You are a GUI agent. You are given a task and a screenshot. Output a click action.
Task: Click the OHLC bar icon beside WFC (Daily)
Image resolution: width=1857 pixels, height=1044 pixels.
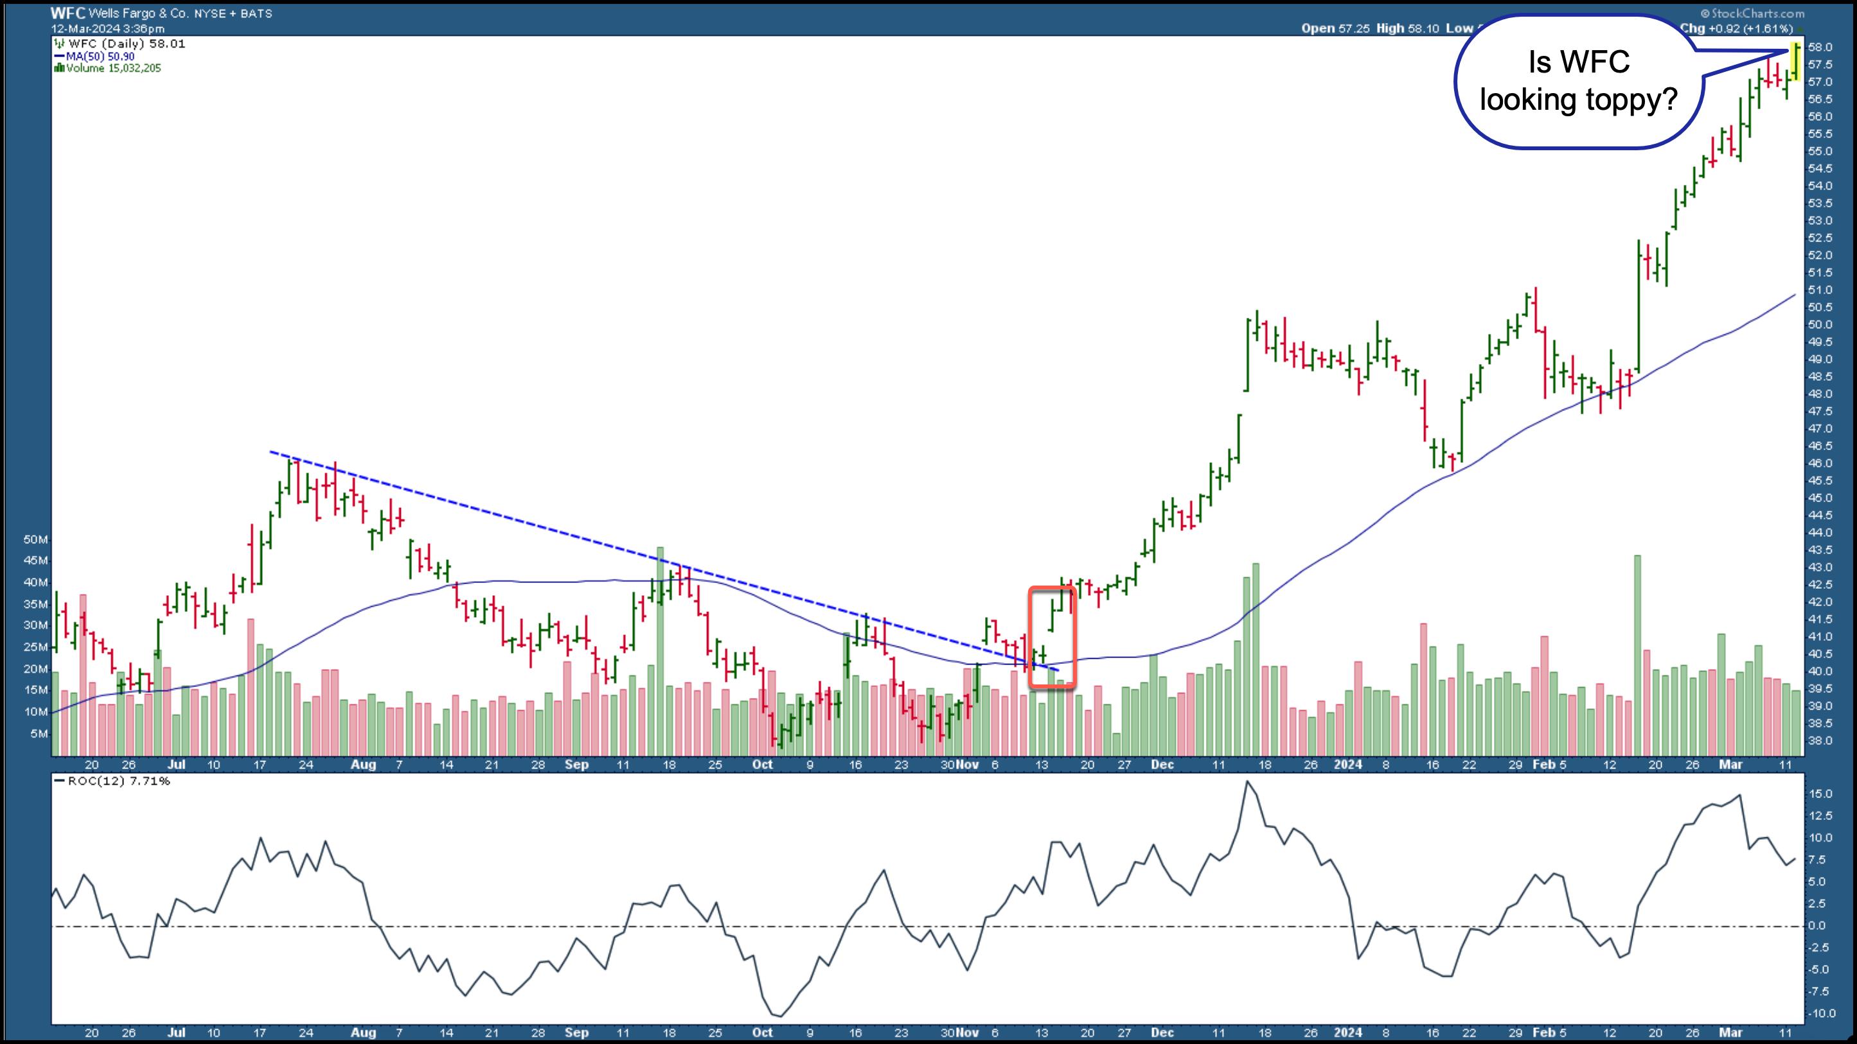[x=60, y=43]
